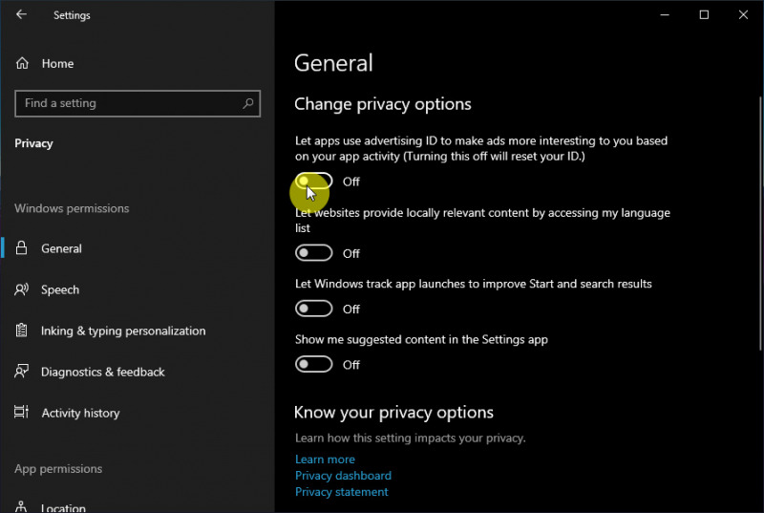
Task: Open the Privacy dashboard link
Action: [x=343, y=476]
